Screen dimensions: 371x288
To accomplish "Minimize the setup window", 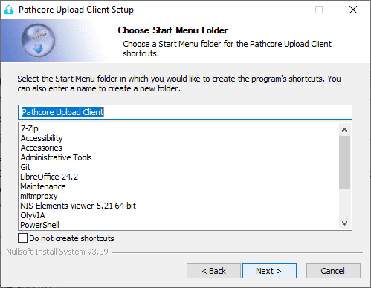I will (x=285, y=10).
